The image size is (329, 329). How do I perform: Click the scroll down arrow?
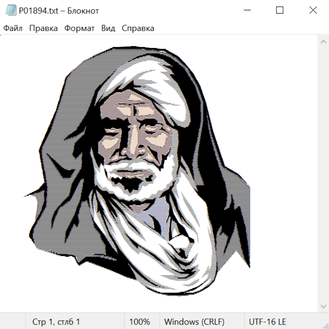click(323, 306)
